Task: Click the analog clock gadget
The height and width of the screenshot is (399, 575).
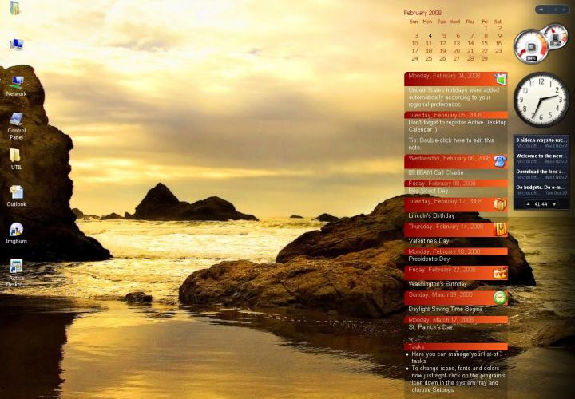Action: point(541,100)
